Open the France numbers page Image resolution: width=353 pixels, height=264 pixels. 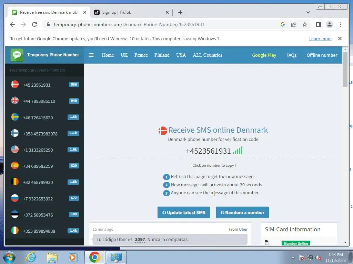coord(141,55)
